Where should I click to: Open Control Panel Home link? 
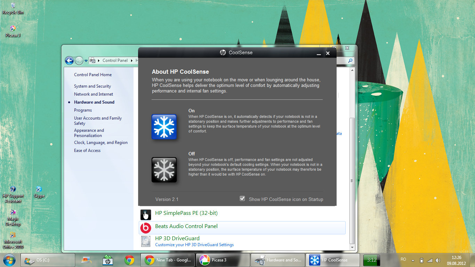(93, 75)
